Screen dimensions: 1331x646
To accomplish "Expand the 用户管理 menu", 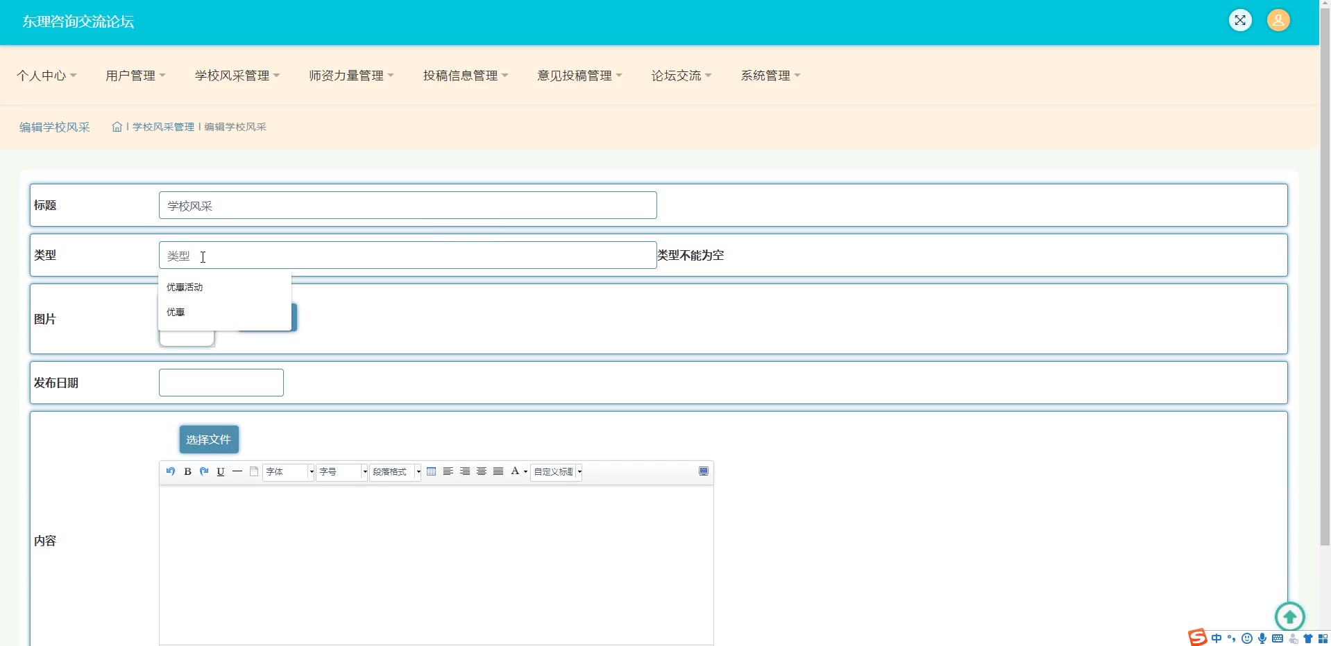I will point(135,76).
